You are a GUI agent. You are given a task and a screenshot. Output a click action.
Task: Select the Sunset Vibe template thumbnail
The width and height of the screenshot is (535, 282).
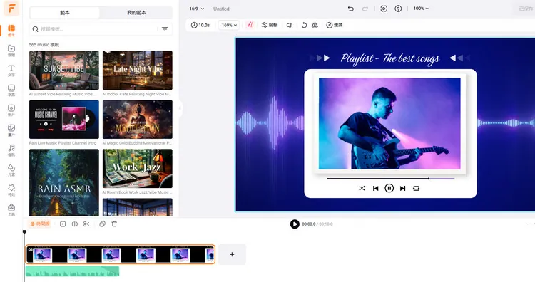(64, 70)
